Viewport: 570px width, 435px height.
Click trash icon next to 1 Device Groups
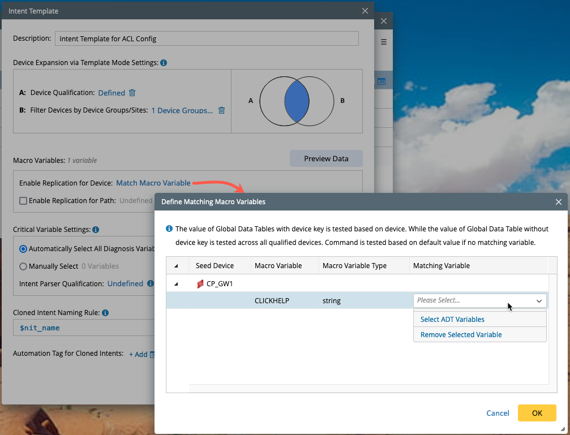tap(222, 110)
